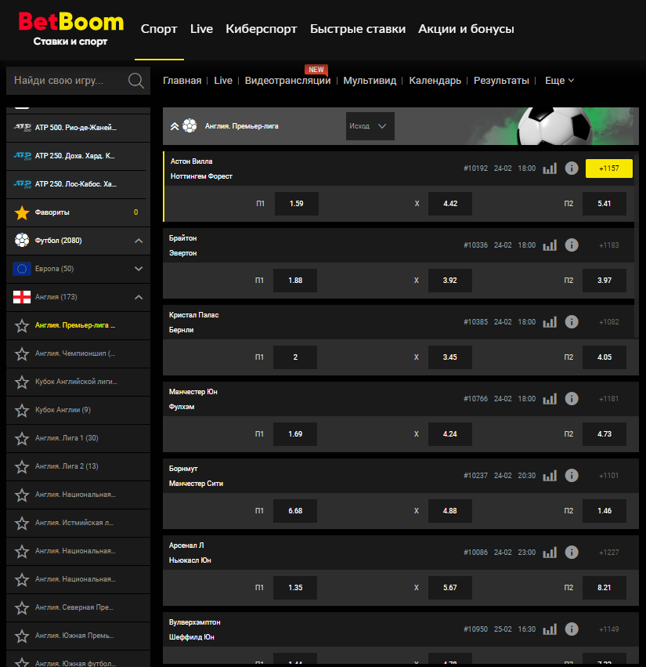Click ATP 500 Рио-де-Жанейро tournament icon
This screenshot has width=646, height=667.
[23, 128]
